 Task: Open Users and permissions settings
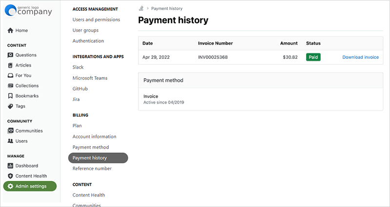[x=96, y=19]
